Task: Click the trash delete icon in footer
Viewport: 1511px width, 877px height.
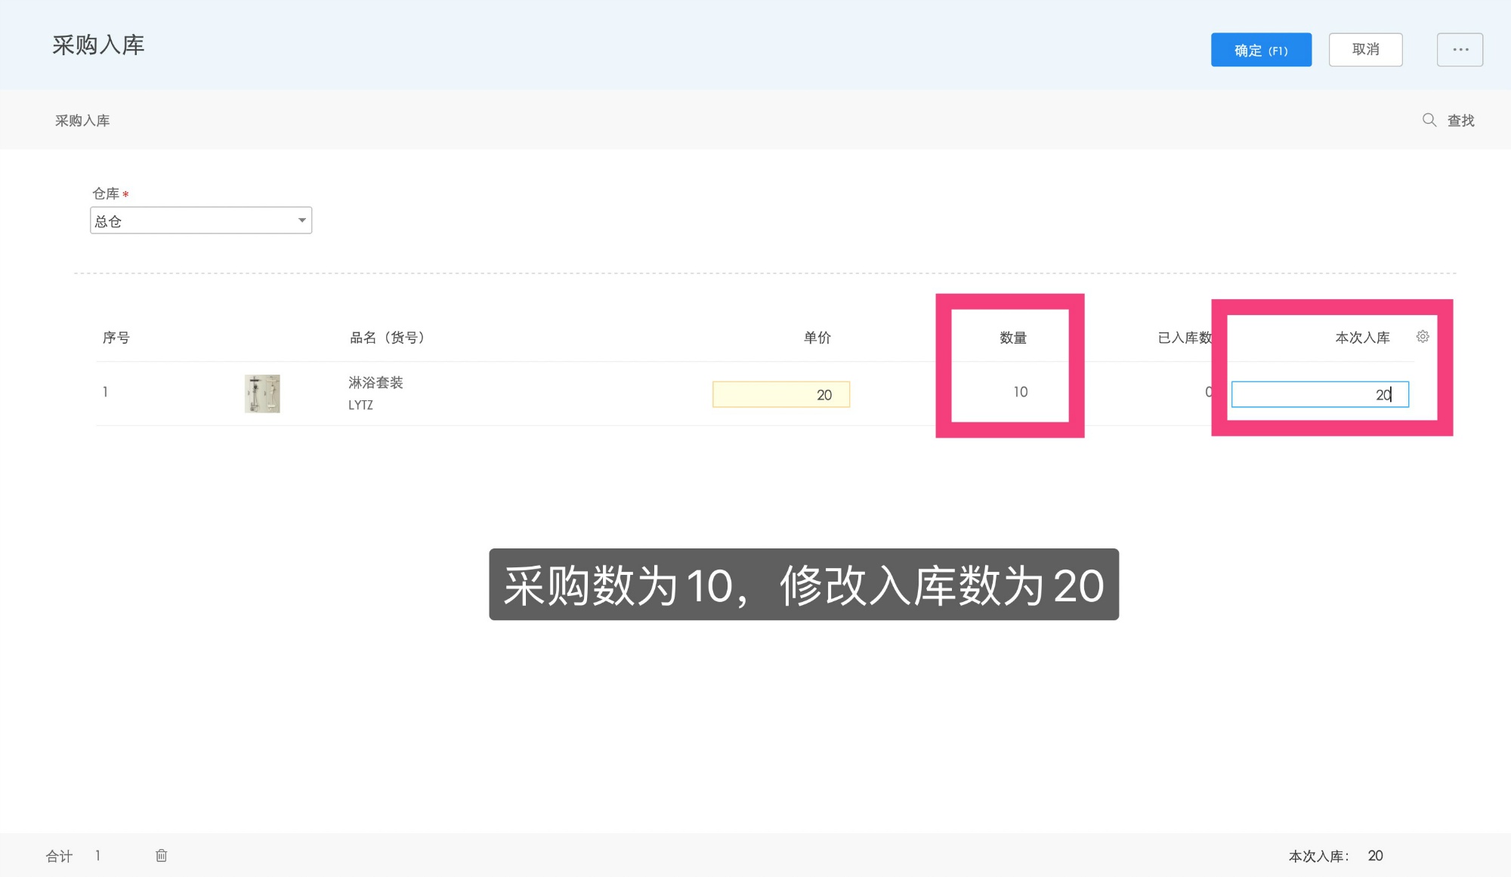Action: coord(161,854)
